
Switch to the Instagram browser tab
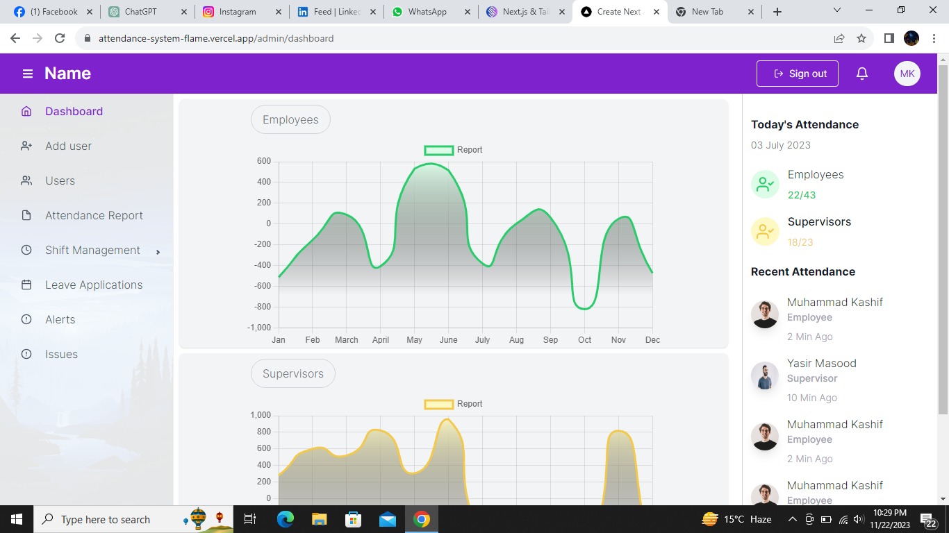tap(242, 12)
